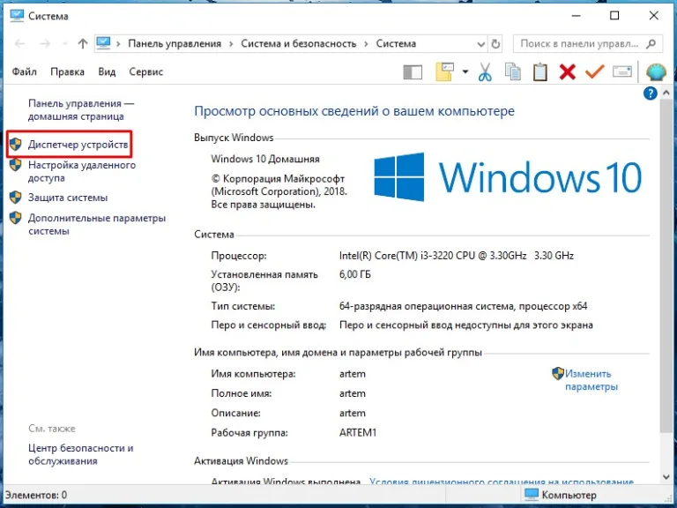Click installed memory value 6,00 ГБ

(355, 274)
